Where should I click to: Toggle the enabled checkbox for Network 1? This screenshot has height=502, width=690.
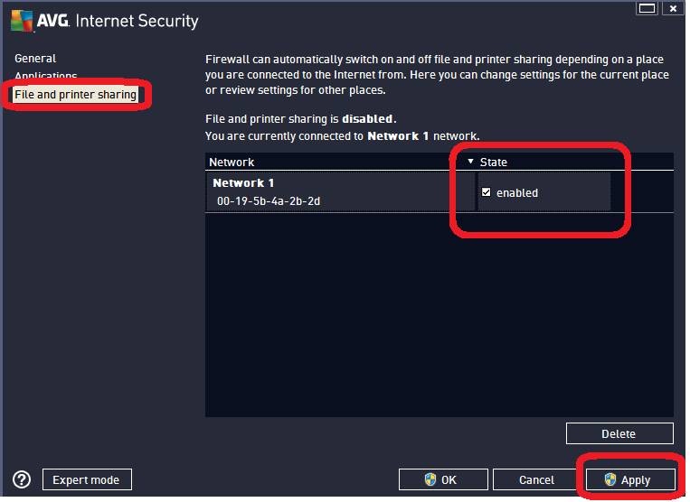[487, 192]
